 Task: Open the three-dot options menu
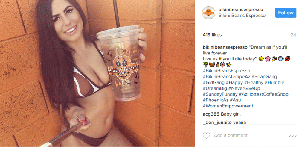(292, 136)
